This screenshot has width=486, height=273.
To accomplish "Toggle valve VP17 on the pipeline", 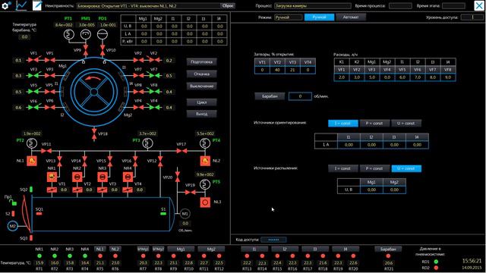I will (181, 151).
